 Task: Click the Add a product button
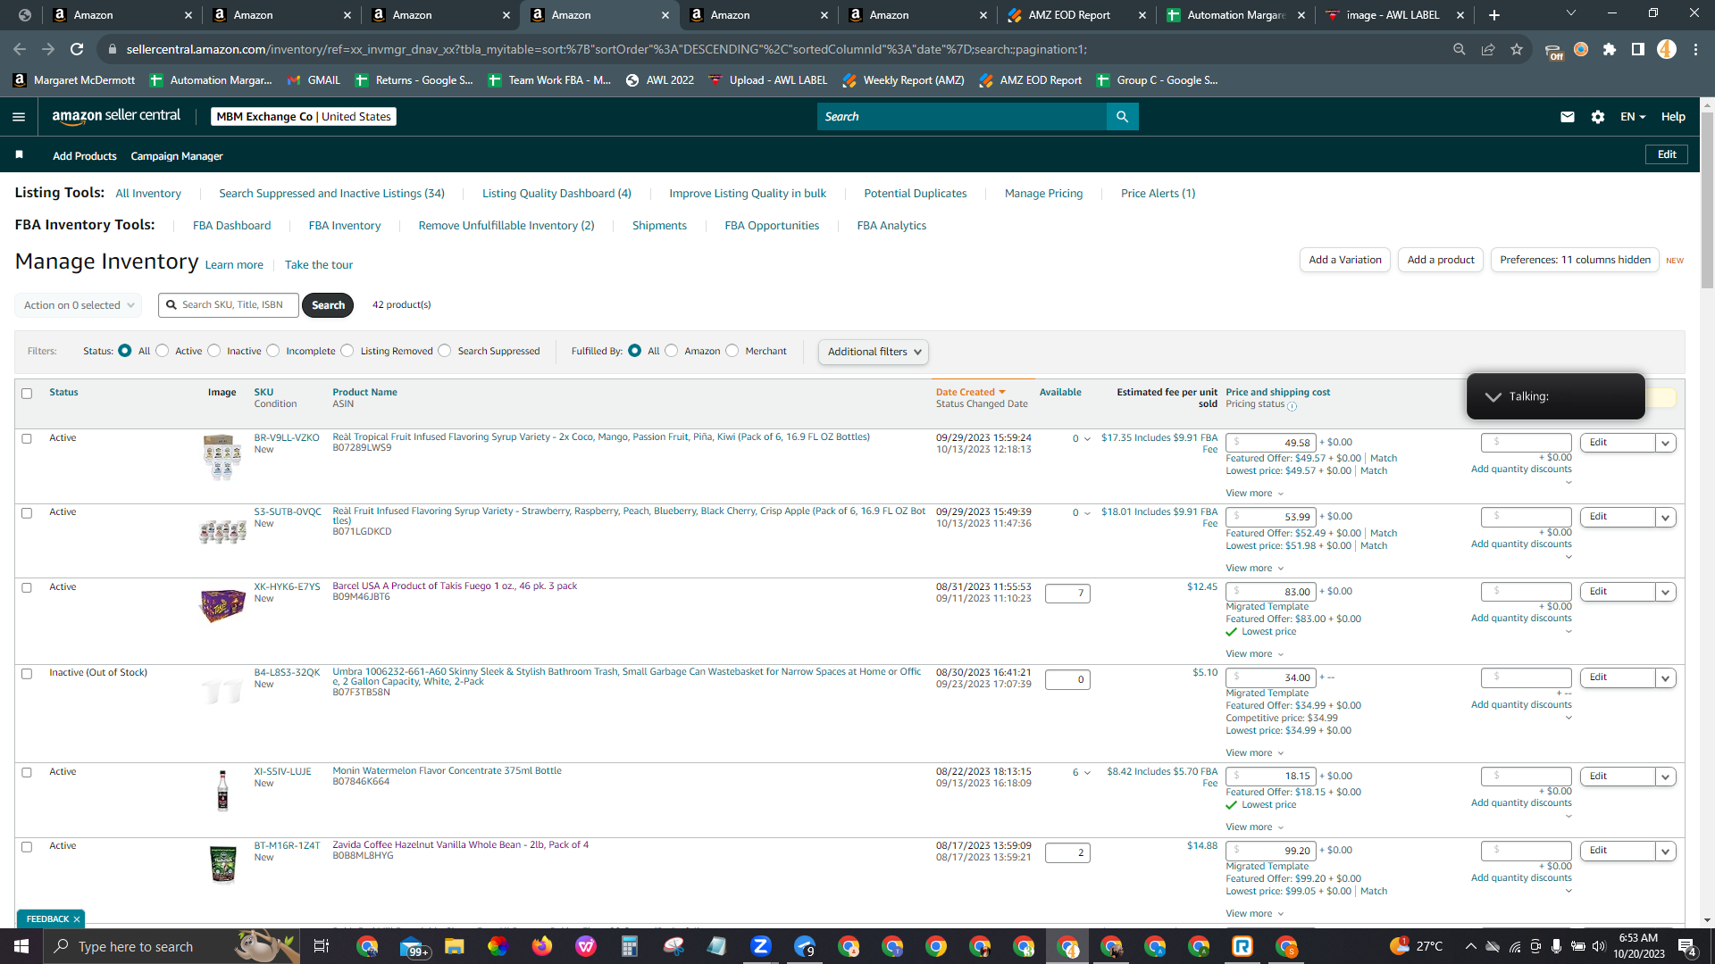(x=1441, y=260)
